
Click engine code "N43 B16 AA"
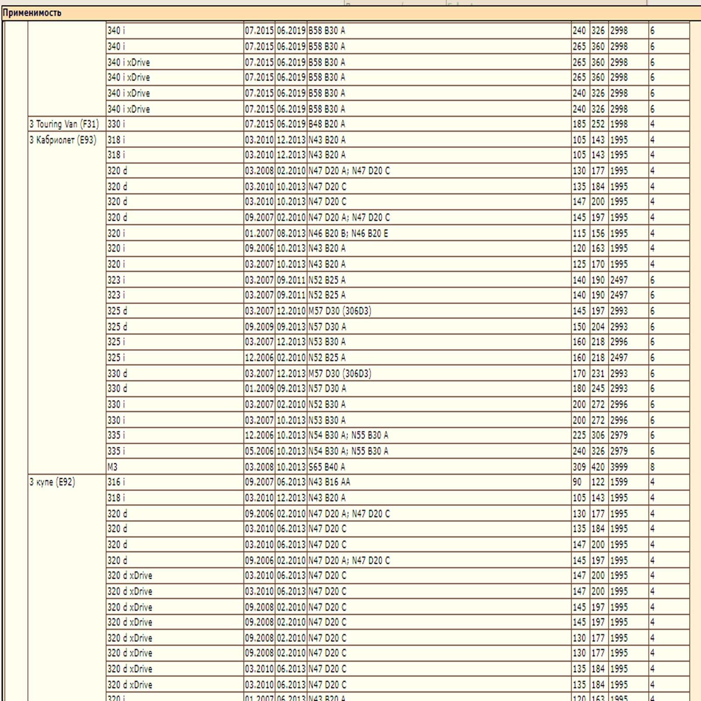pyautogui.click(x=329, y=482)
